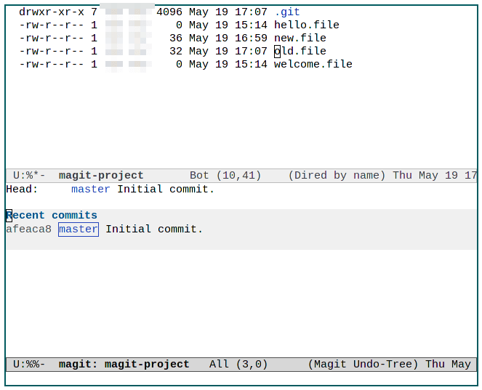Click the Initial commit. message in Recent commits
Viewport: 482px width, 390px height.
tap(154, 229)
